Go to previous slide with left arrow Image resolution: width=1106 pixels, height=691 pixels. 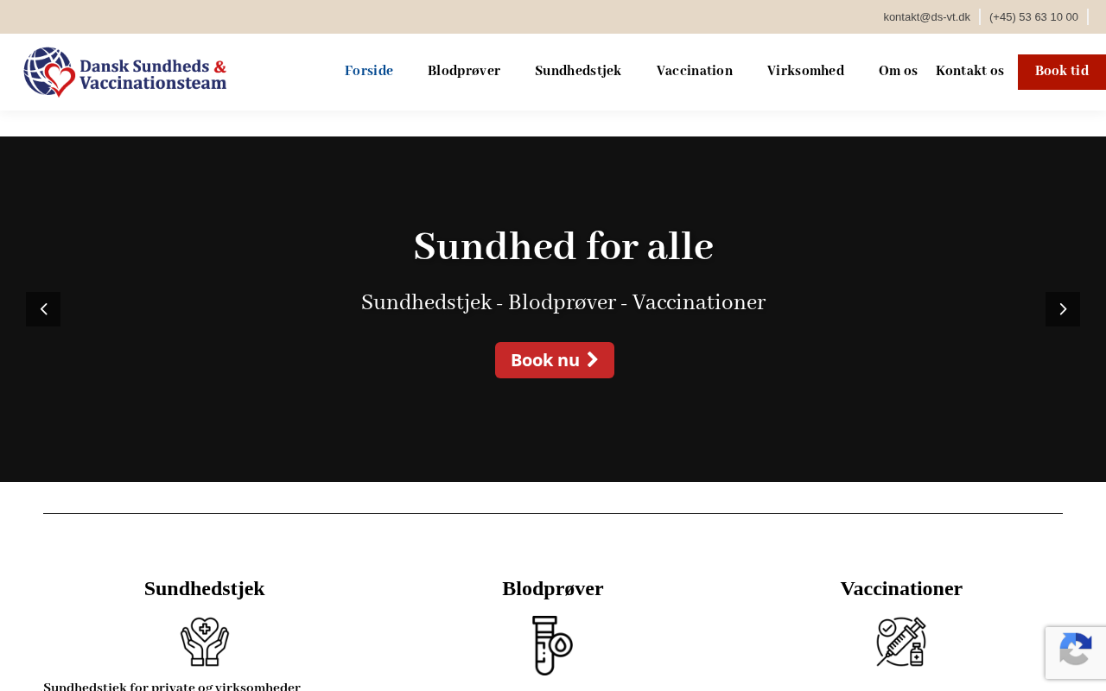tap(43, 309)
